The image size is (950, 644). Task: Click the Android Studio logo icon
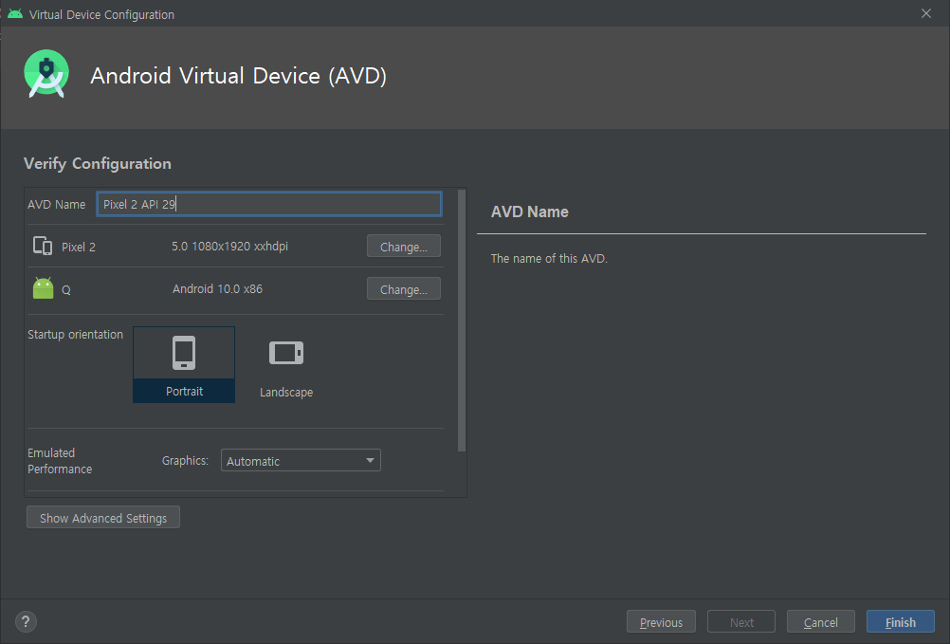pyautogui.click(x=46, y=74)
